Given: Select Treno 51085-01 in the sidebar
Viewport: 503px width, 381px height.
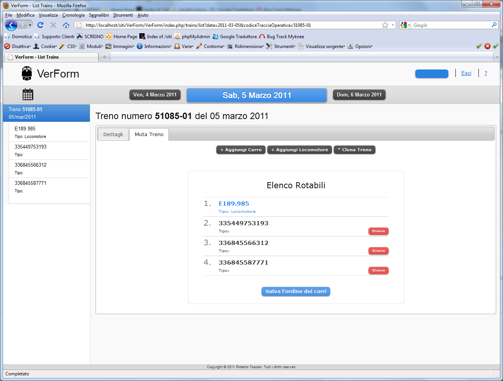Looking at the screenshot, I should [46, 113].
